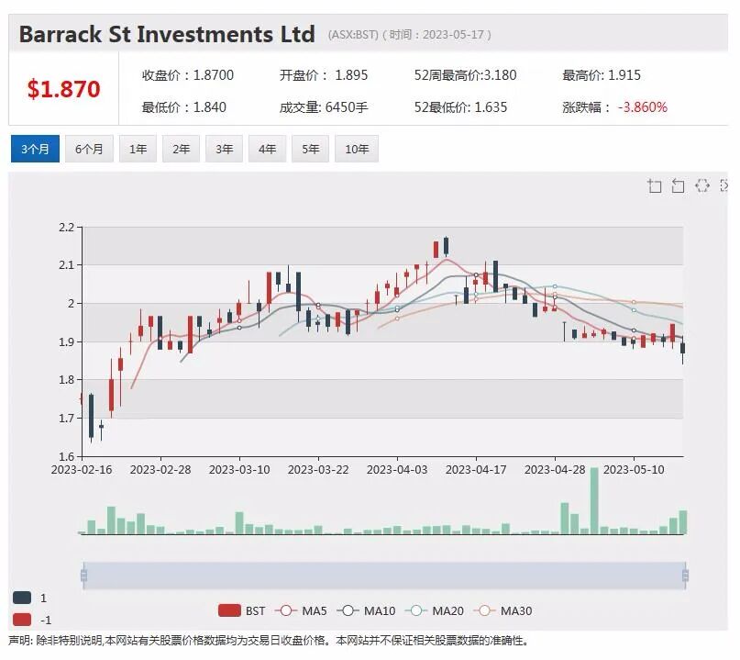The width and height of the screenshot is (740, 660).
Task: Click the (ASX:BST) ticker text
Action: [353, 35]
